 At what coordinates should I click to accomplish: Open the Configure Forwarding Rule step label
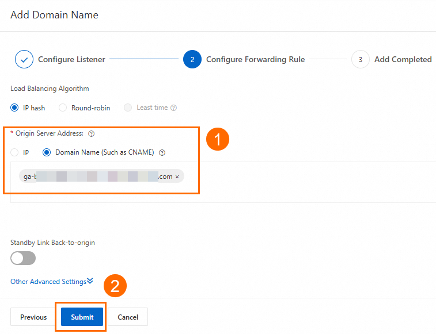pos(255,59)
